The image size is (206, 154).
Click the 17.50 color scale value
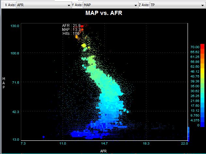[x=195, y=105]
